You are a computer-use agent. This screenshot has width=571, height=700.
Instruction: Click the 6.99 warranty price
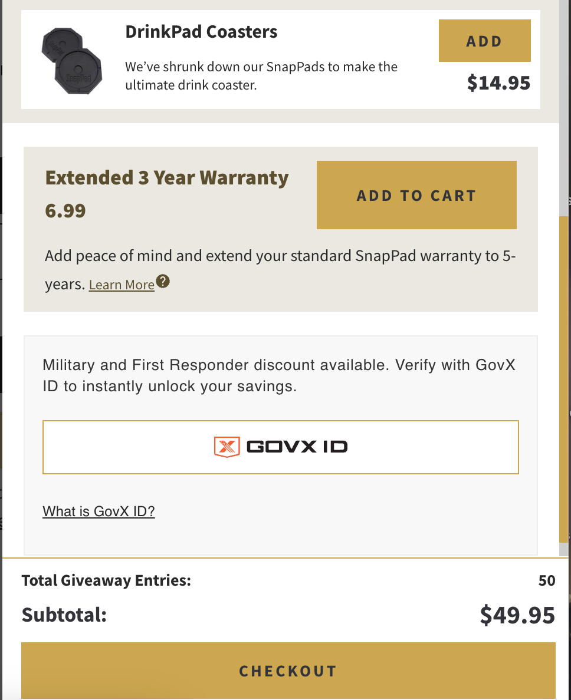[x=65, y=211]
